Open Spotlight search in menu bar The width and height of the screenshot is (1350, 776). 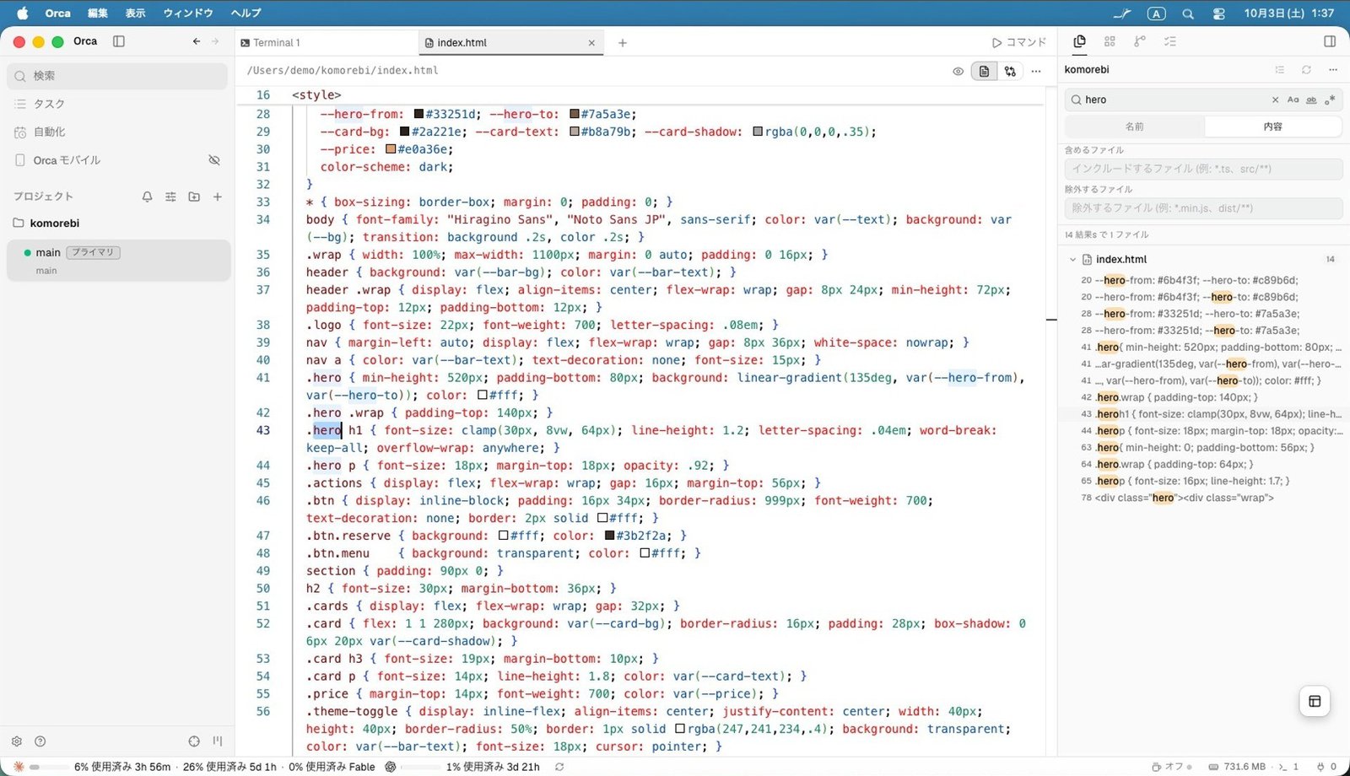click(1188, 13)
